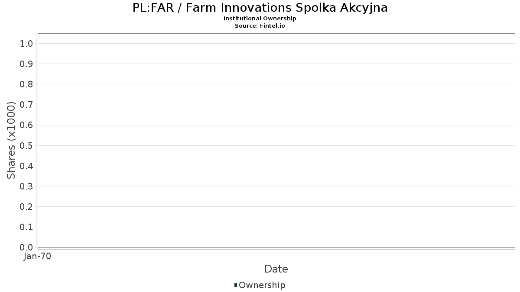520x292 pixels.
Task: Click the 0.9 y-axis tick label
Action: point(26,64)
